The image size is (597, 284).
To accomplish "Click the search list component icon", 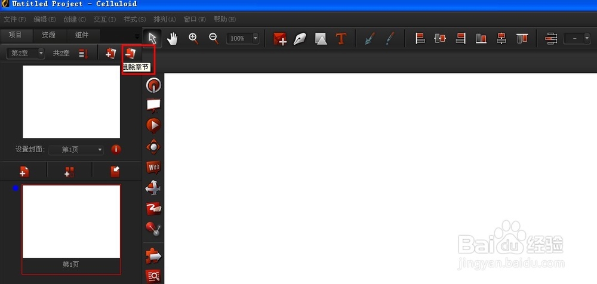I will 153,276.
